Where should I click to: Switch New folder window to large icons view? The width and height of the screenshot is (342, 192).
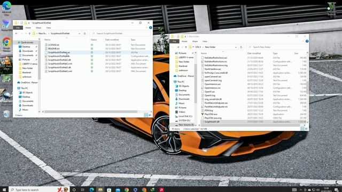click(306, 129)
